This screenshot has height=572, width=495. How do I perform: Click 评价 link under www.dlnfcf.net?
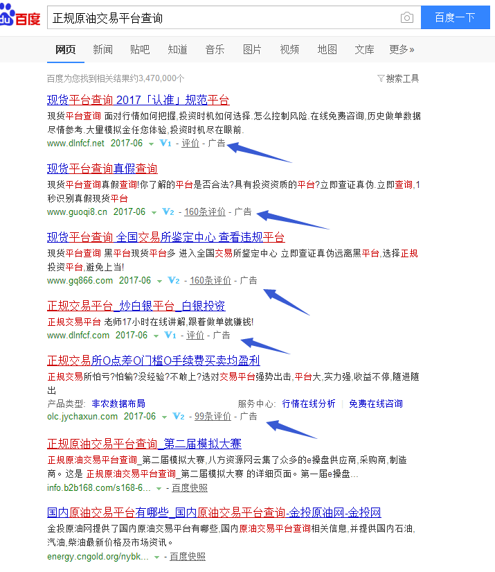[x=190, y=143]
